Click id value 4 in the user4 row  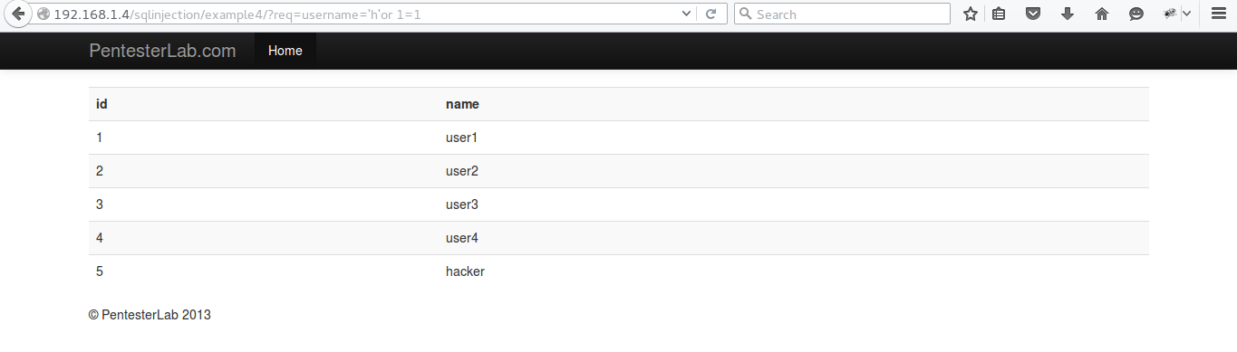[x=100, y=238]
